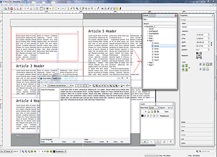Open the Blend Mode dropdown in Layers

pos(154,108)
